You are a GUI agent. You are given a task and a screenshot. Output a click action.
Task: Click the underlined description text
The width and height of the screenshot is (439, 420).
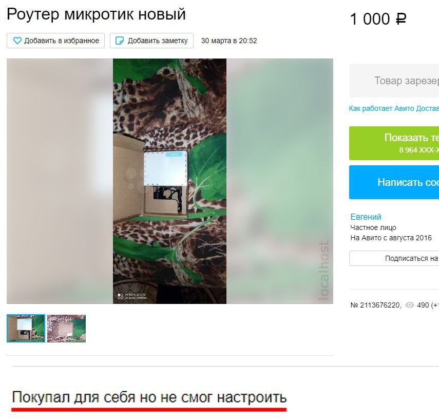(x=149, y=397)
